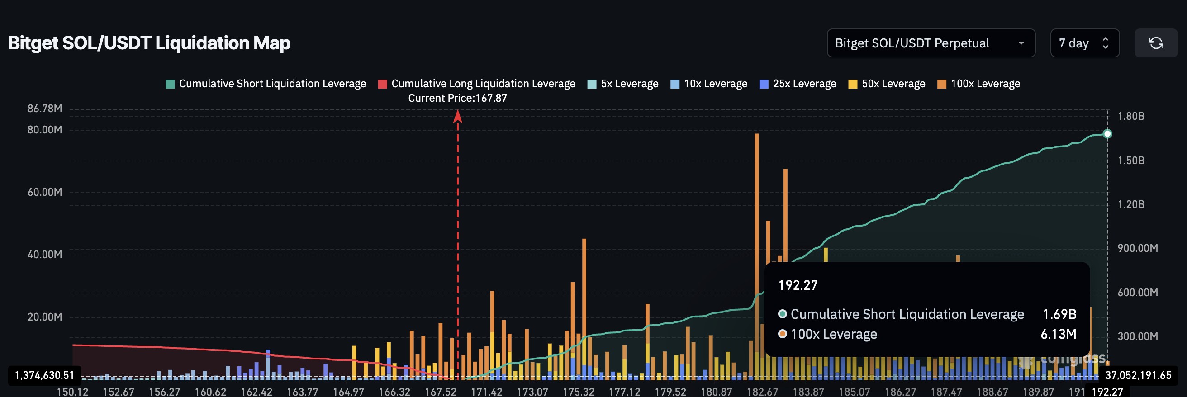Toggle the 10x Leverage legend item
This screenshot has height=397, width=1187.
[x=709, y=84]
